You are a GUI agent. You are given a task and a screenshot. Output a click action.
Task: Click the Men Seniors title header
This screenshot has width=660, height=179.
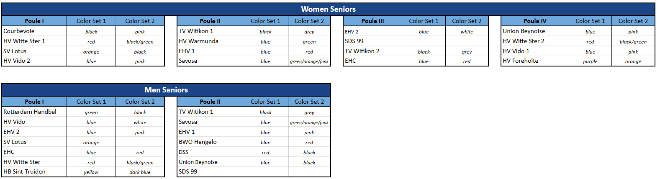[166, 90]
